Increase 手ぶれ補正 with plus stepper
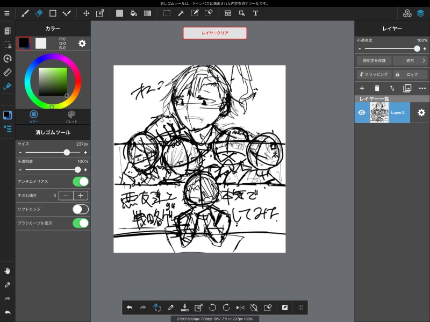 (81, 196)
